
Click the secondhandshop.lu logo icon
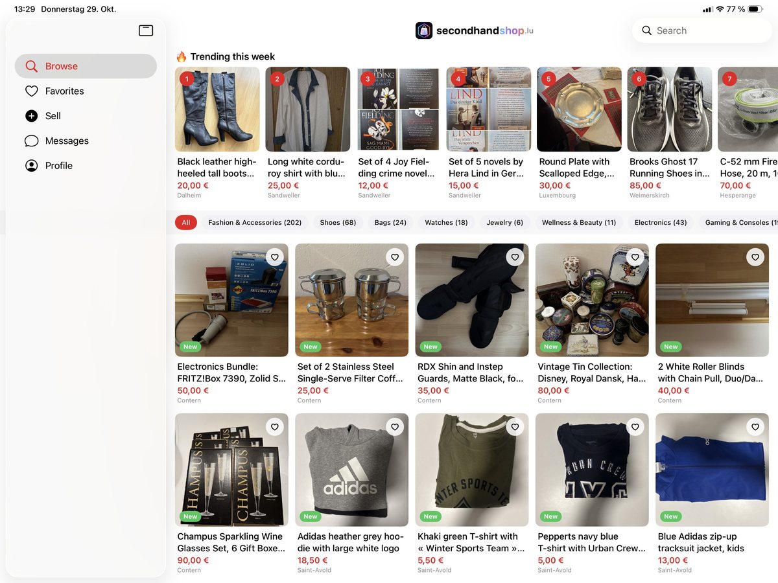(424, 30)
